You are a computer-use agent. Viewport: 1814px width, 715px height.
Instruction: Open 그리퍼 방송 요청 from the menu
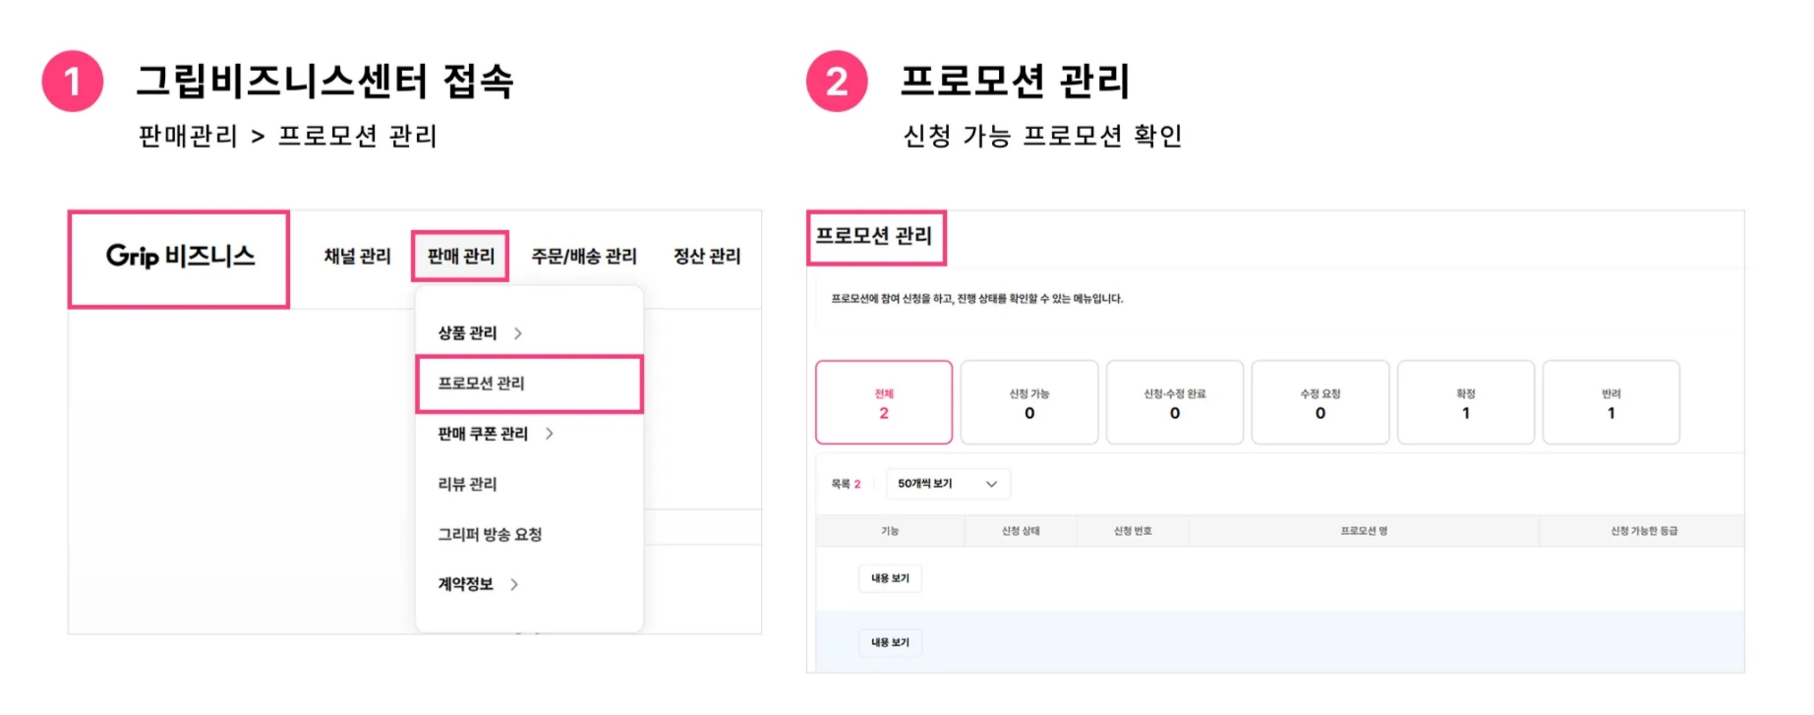tap(490, 534)
